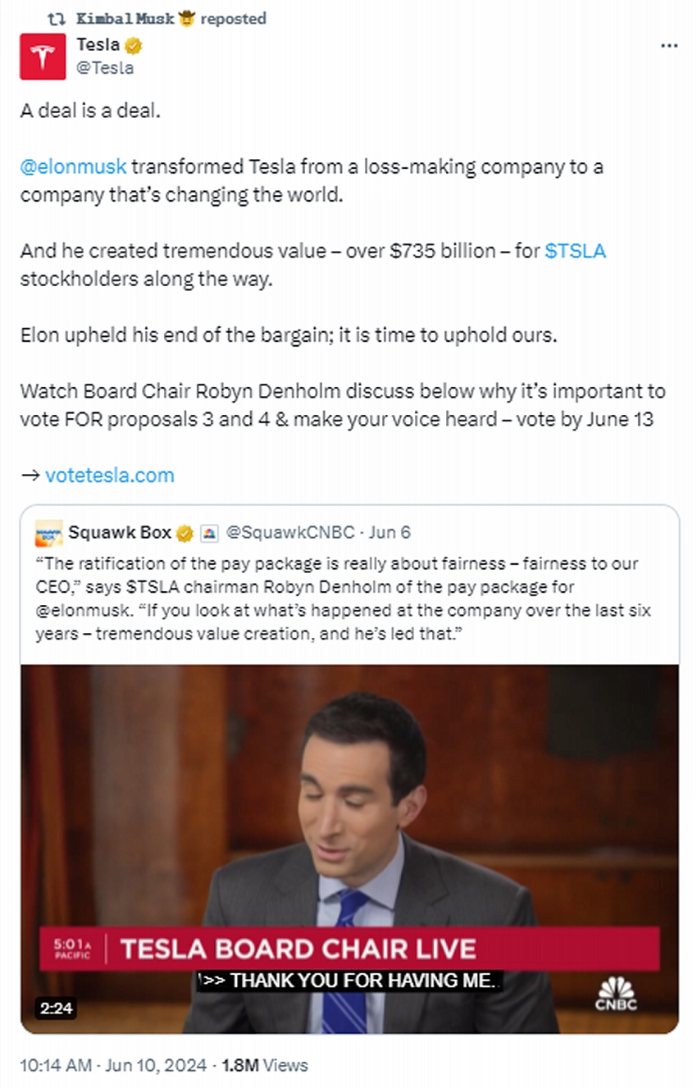Open the red Tesla logo avatar

click(43, 57)
